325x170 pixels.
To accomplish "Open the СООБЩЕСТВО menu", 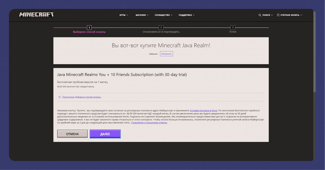I will (163, 15).
